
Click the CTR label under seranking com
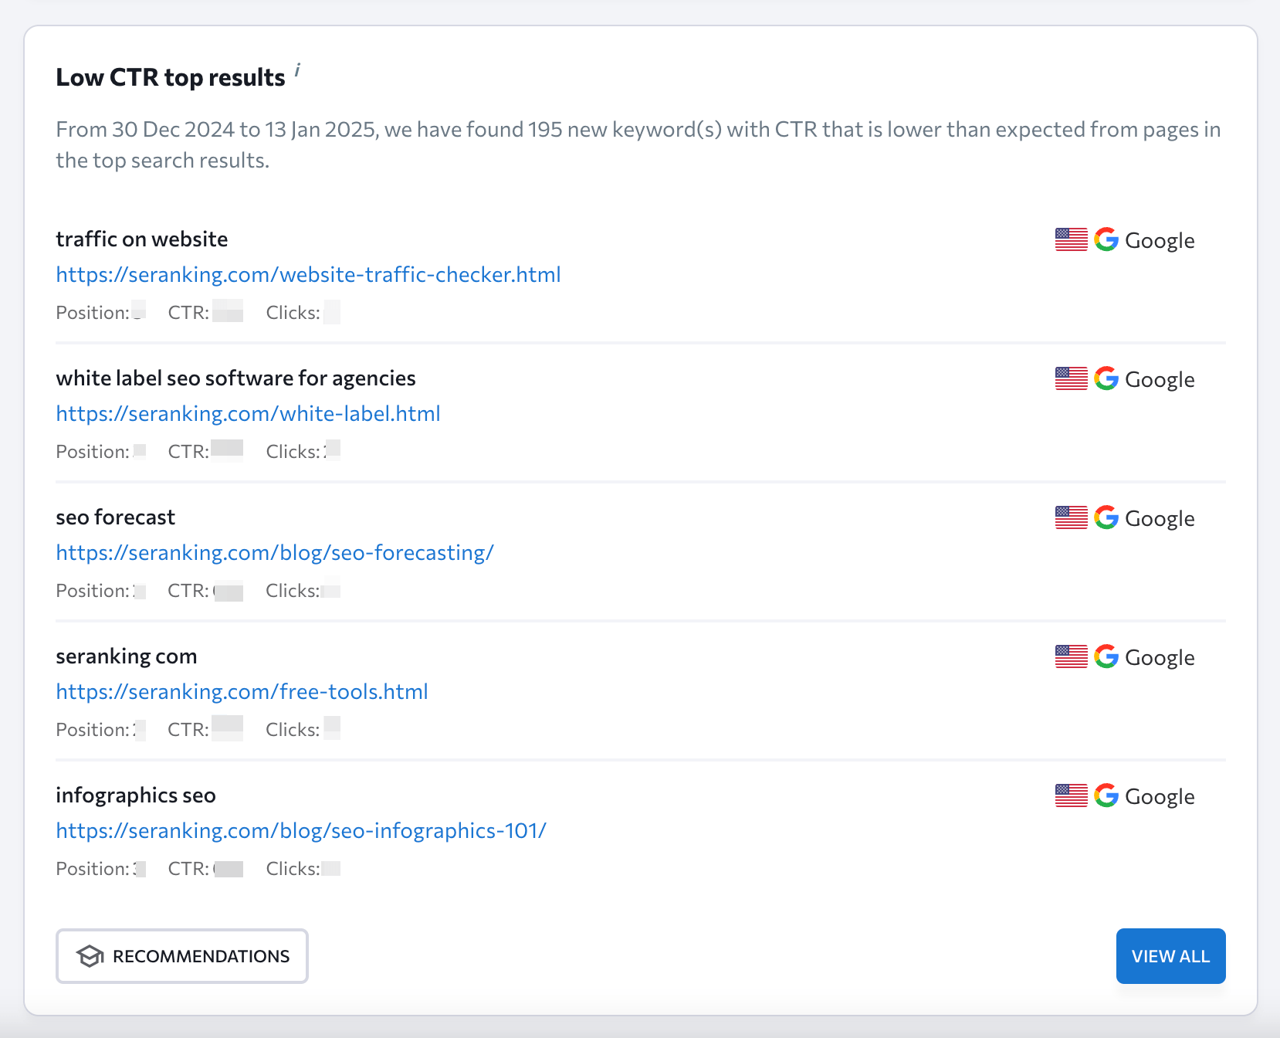188,730
